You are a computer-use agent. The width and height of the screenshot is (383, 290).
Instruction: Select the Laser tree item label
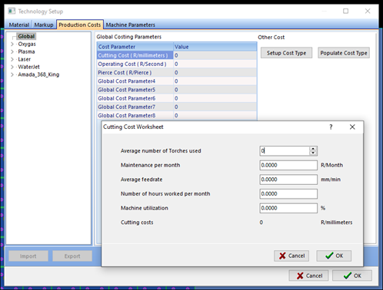[25, 59]
